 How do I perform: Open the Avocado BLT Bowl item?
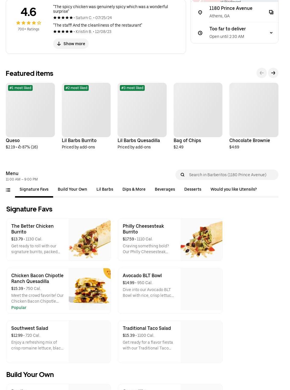click(170, 290)
